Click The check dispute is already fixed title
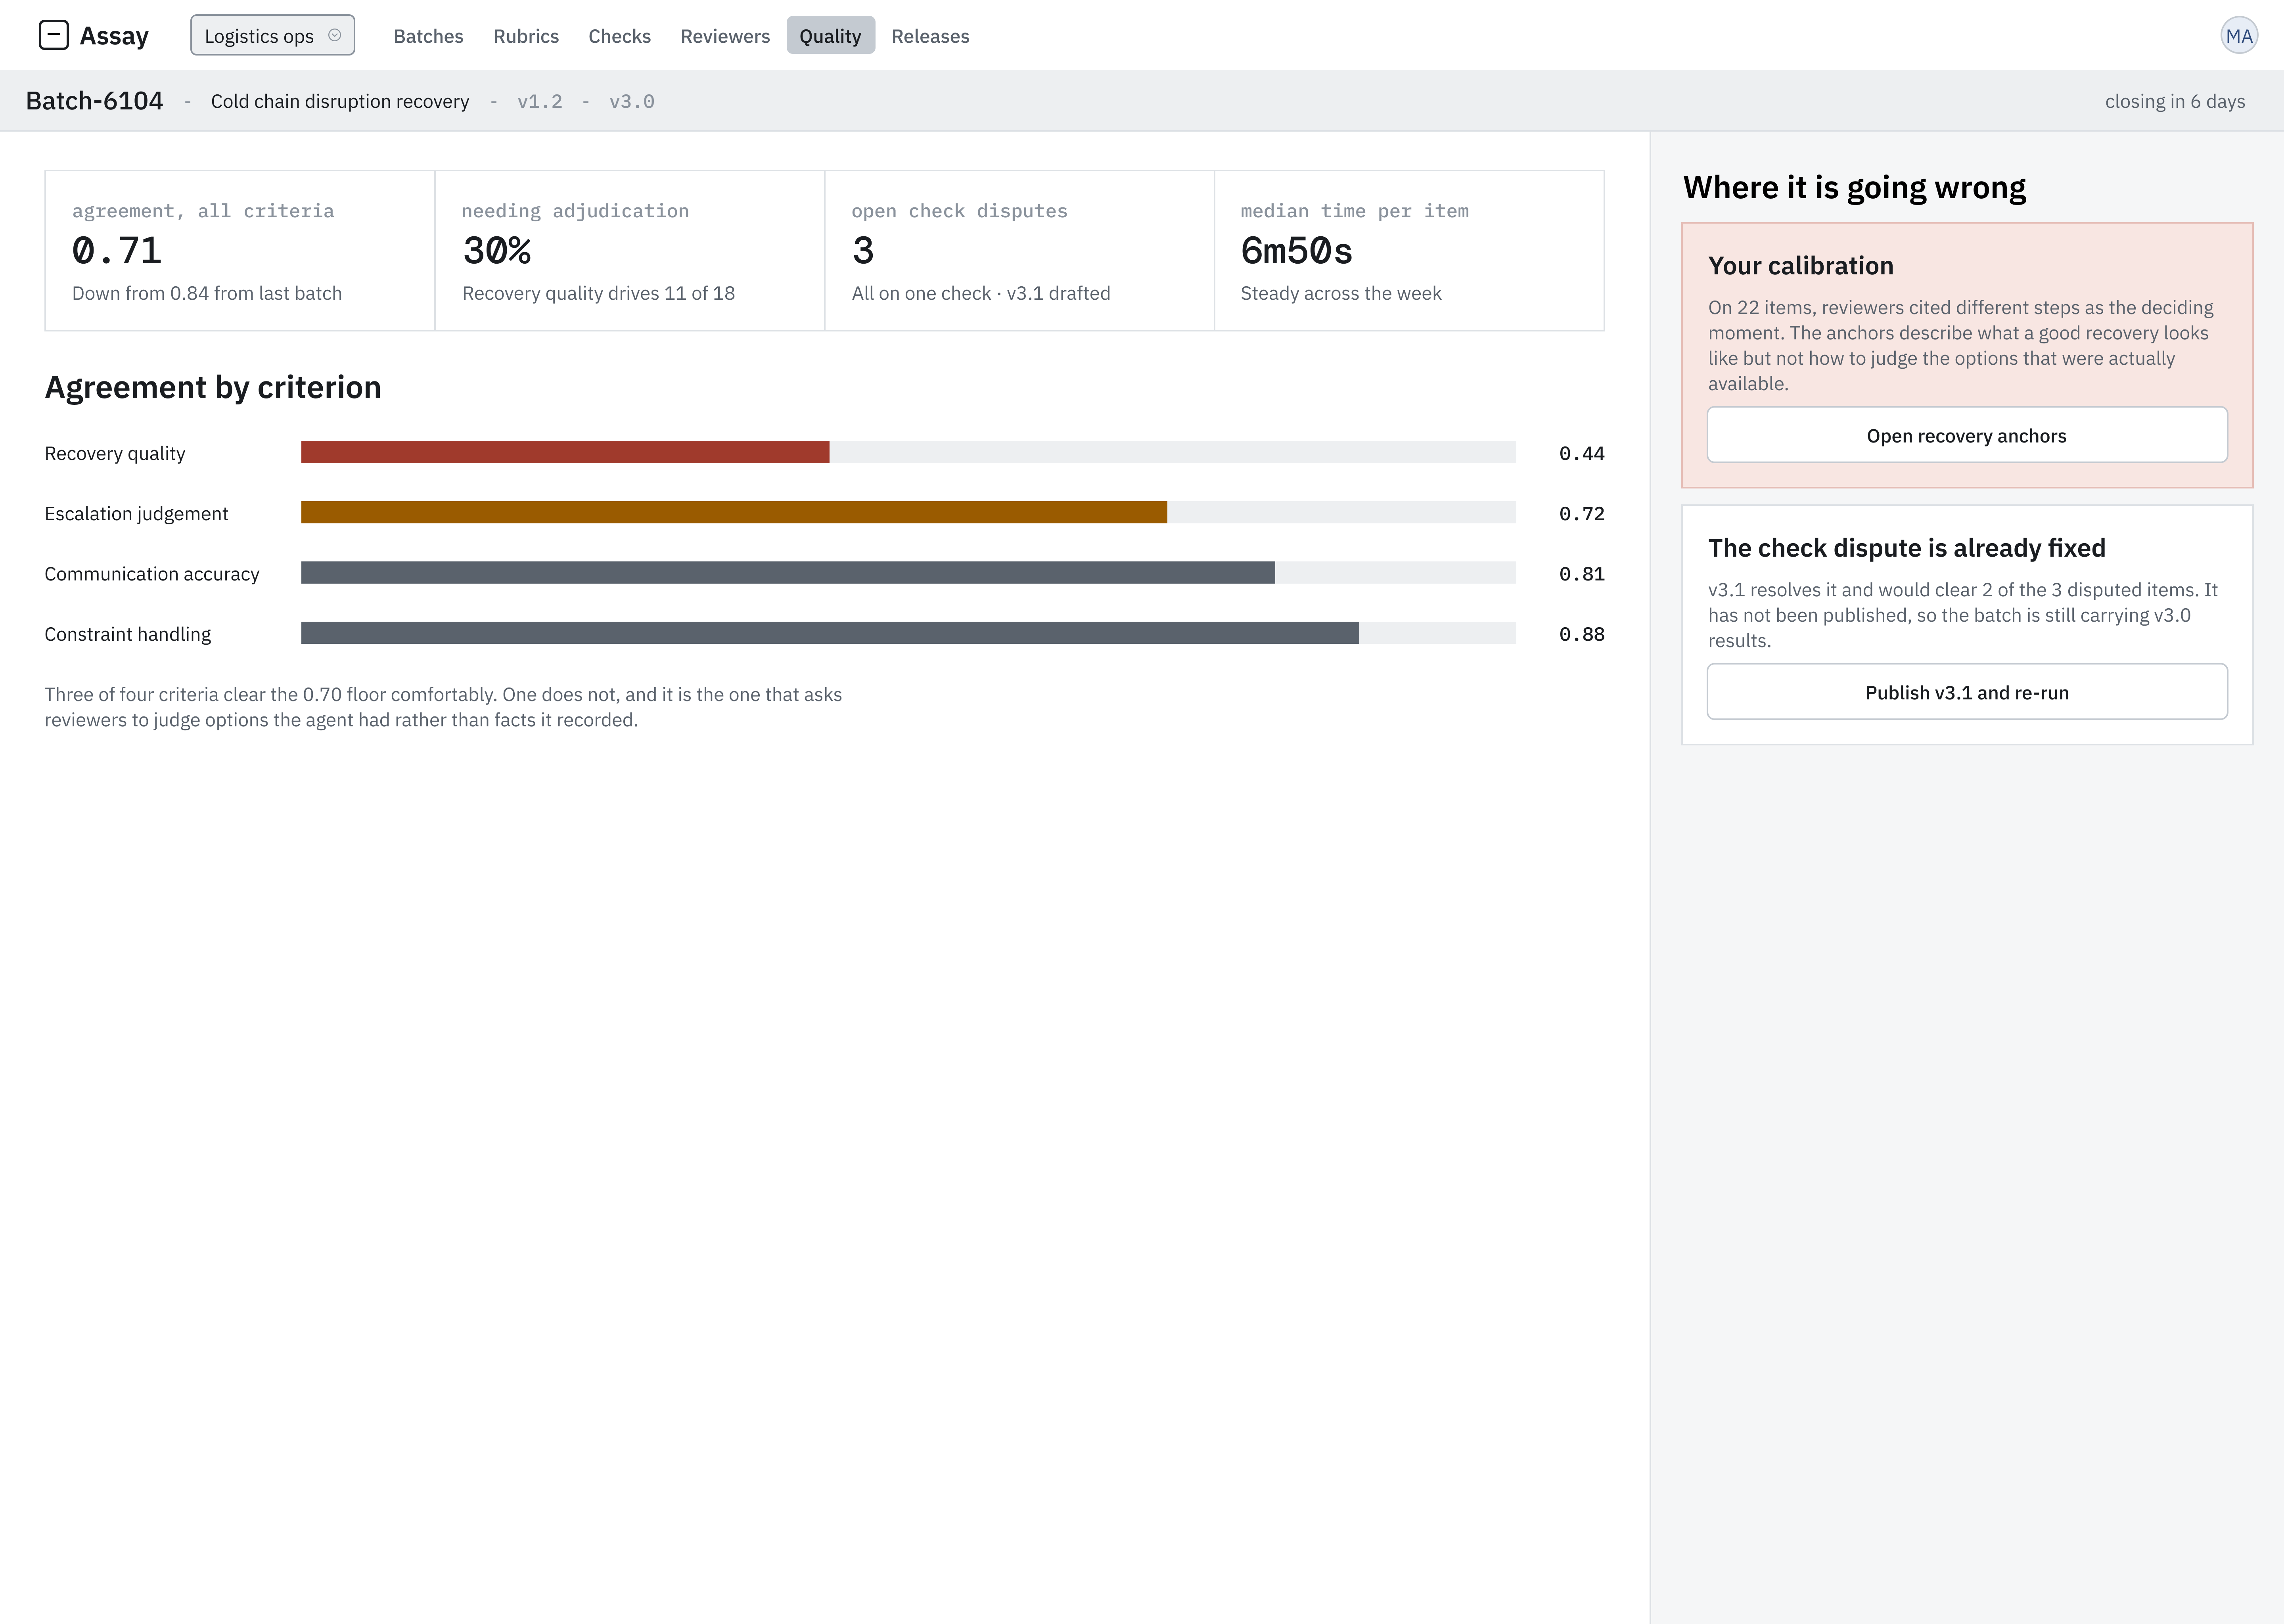The height and width of the screenshot is (1624, 2284). coord(1906,547)
